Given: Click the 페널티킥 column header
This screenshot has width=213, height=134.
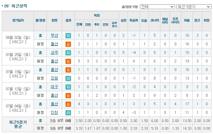Looking at the screenshot, I should pyautogui.click(x=165, y=21).
